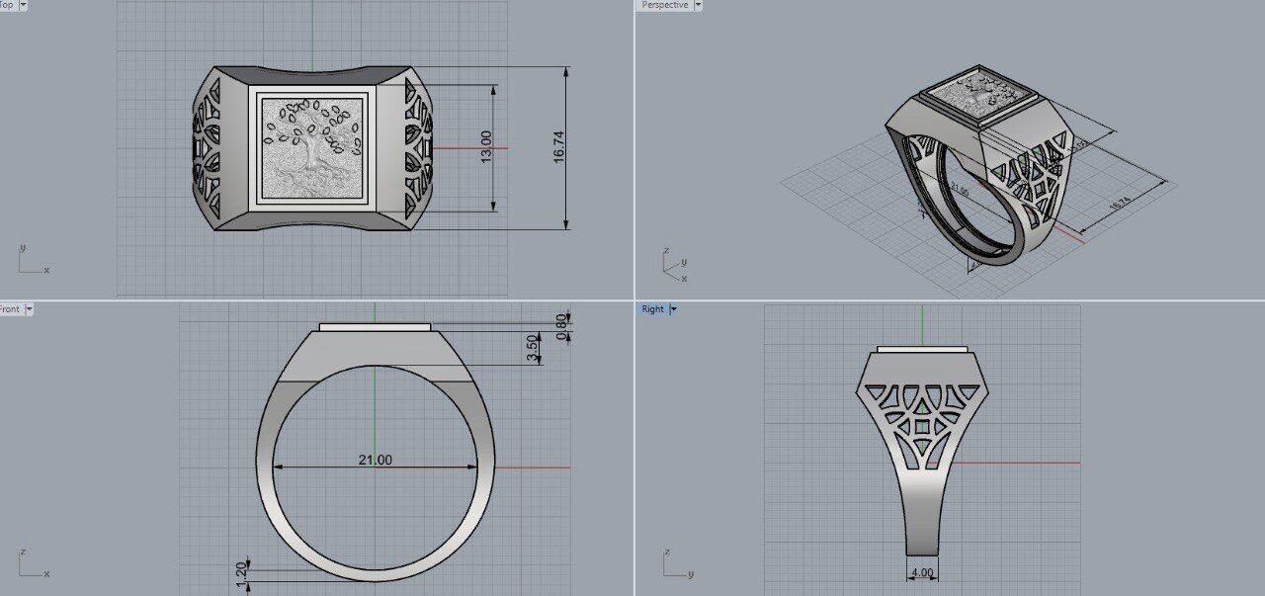Click the Top viewport title label
This screenshot has height=596, width=1265.
click(7, 5)
